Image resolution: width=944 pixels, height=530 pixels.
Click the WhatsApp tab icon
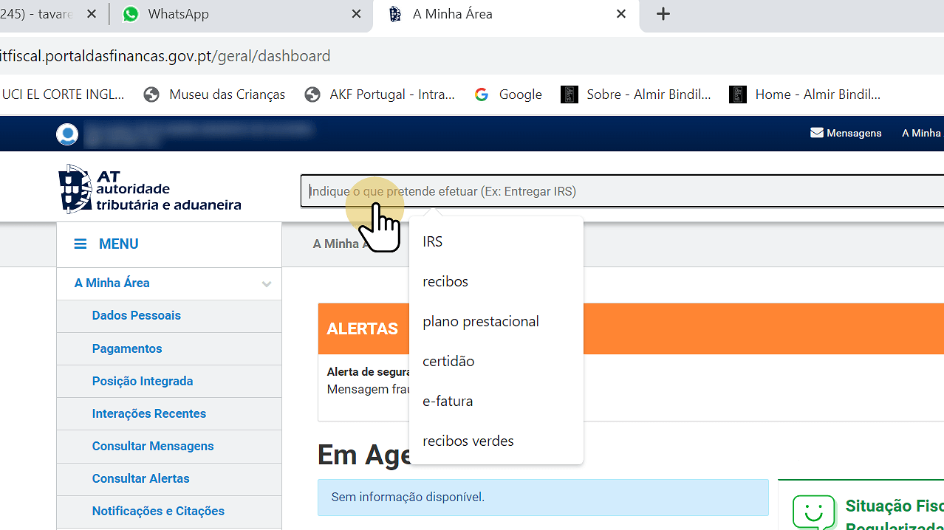[x=131, y=14]
